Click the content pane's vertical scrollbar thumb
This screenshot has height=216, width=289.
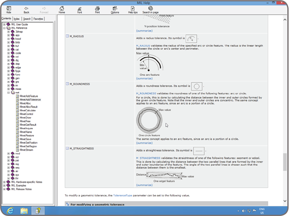tap(285, 162)
